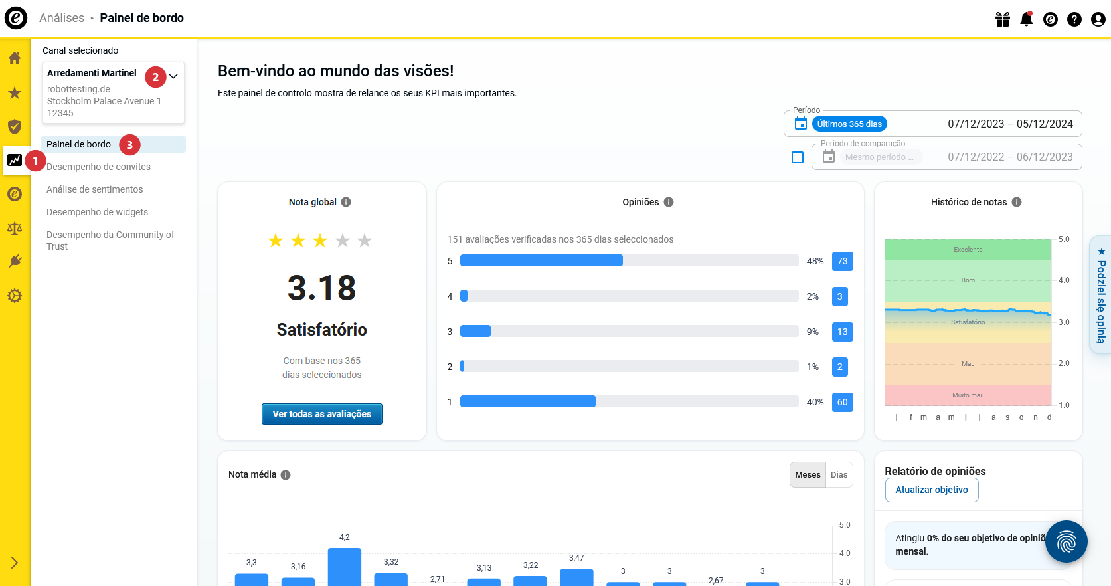The image size is (1111, 586).
Task: Open the circular e sidebar icon
Action: [15, 194]
